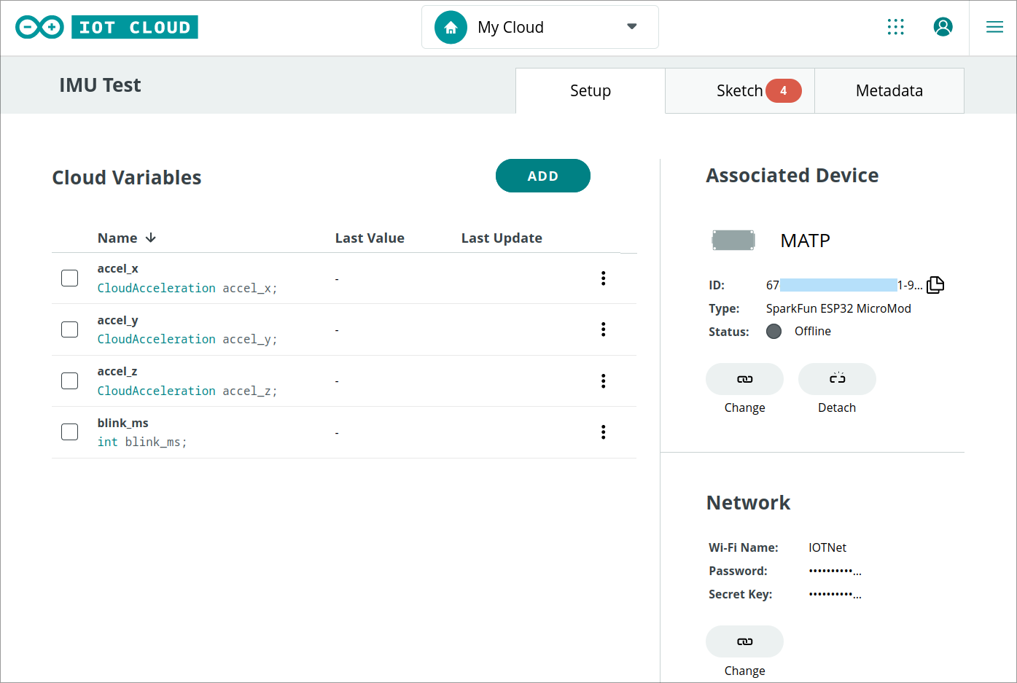Click Change under the Network section
Viewport: 1017px width, 683px height.
click(744, 641)
